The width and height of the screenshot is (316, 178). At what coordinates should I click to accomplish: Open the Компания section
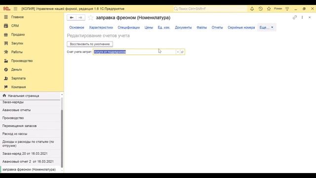tap(19, 87)
